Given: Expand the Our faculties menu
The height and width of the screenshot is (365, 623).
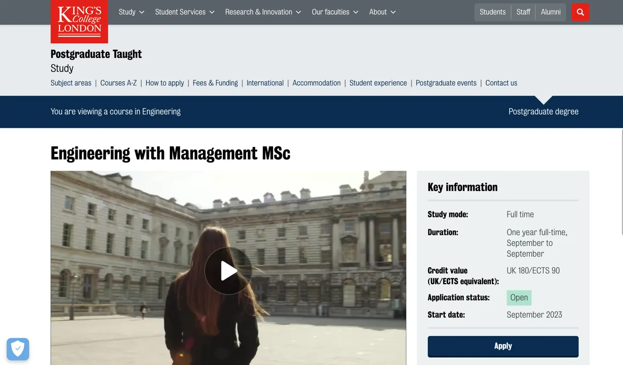Looking at the screenshot, I should click(x=335, y=12).
